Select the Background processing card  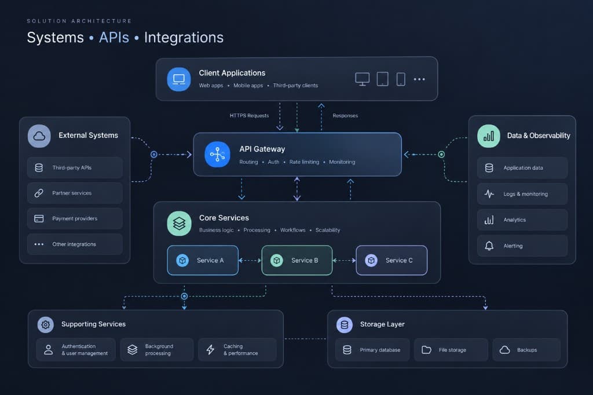click(x=157, y=350)
